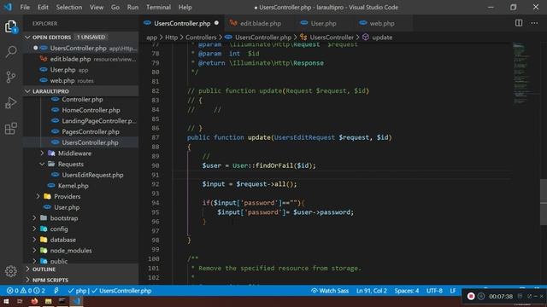
Task: Click the errors and warnings status indicator
Action: click(x=26, y=291)
